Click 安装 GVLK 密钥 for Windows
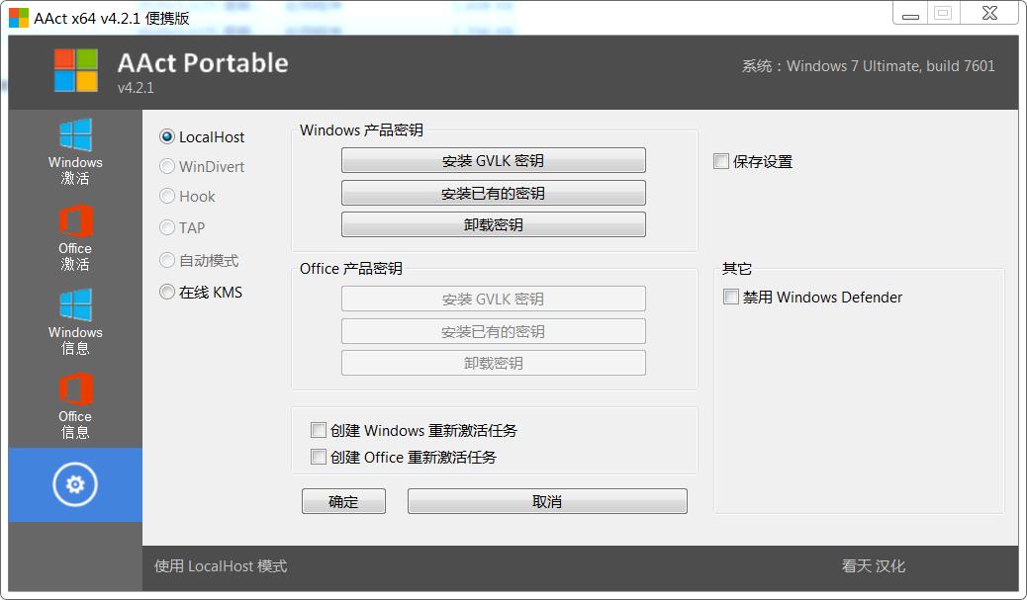 point(493,159)
